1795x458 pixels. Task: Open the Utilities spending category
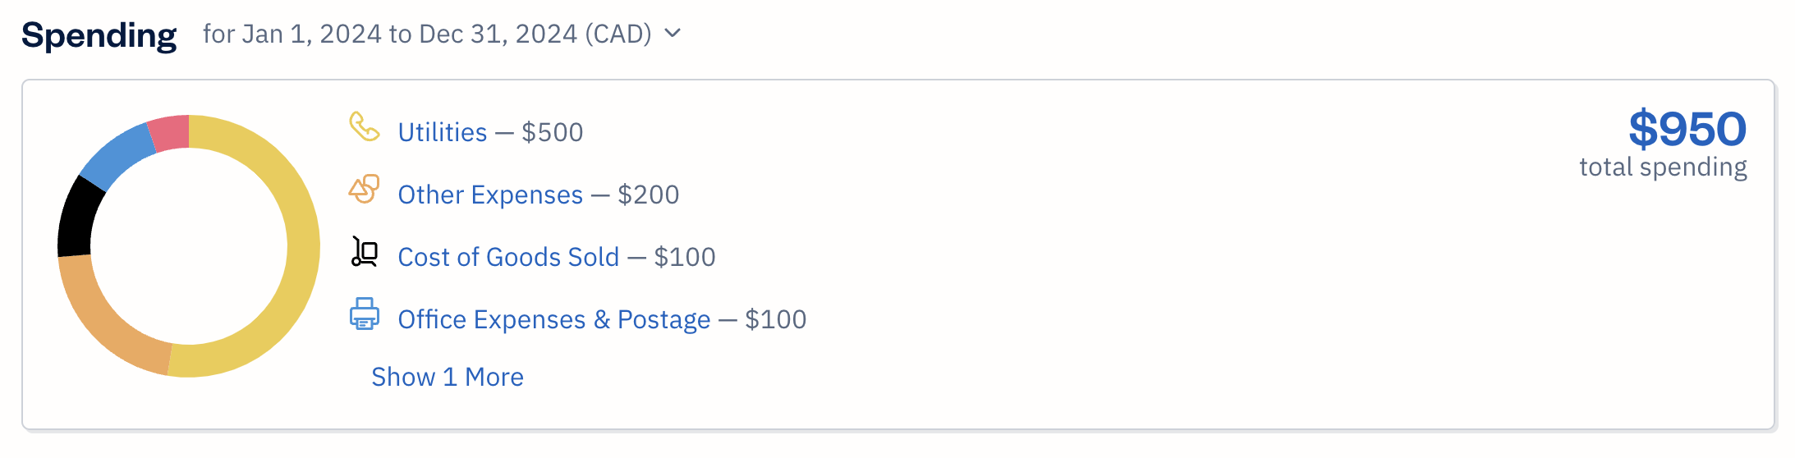click(442, 132)
